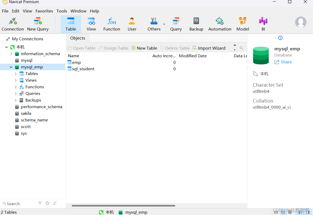Click the mysql_emp database icon in the status bar

pyautogui.click(x=121, y=212)
